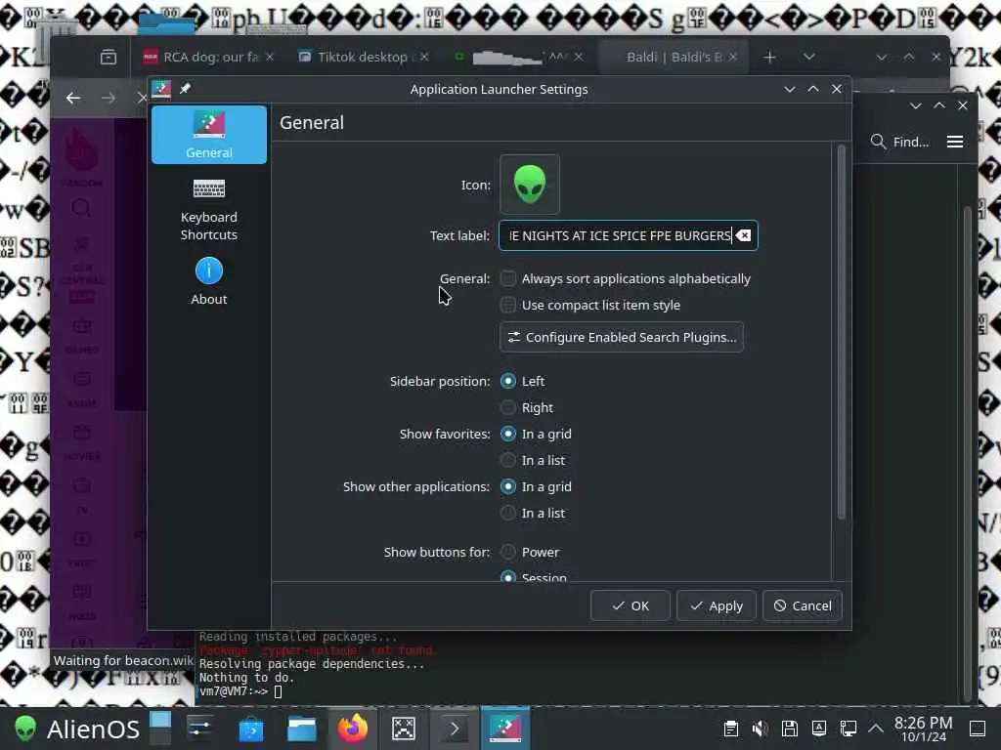Open the volume tray icon
Image resolution: width=1001 pixels, height=750 pixels.
(x=761, y=729)
